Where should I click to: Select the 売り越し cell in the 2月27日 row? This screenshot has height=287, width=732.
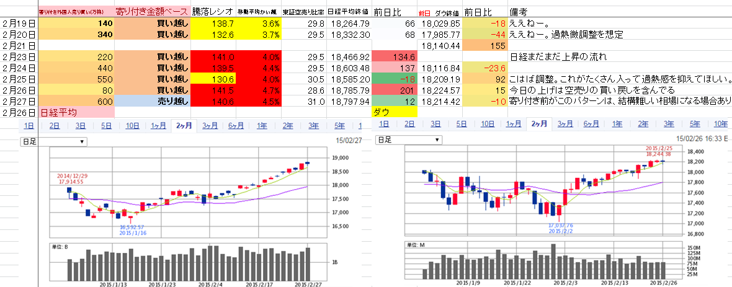pos(153,101)
